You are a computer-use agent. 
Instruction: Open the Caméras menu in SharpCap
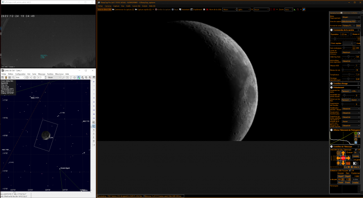point(108,6)
